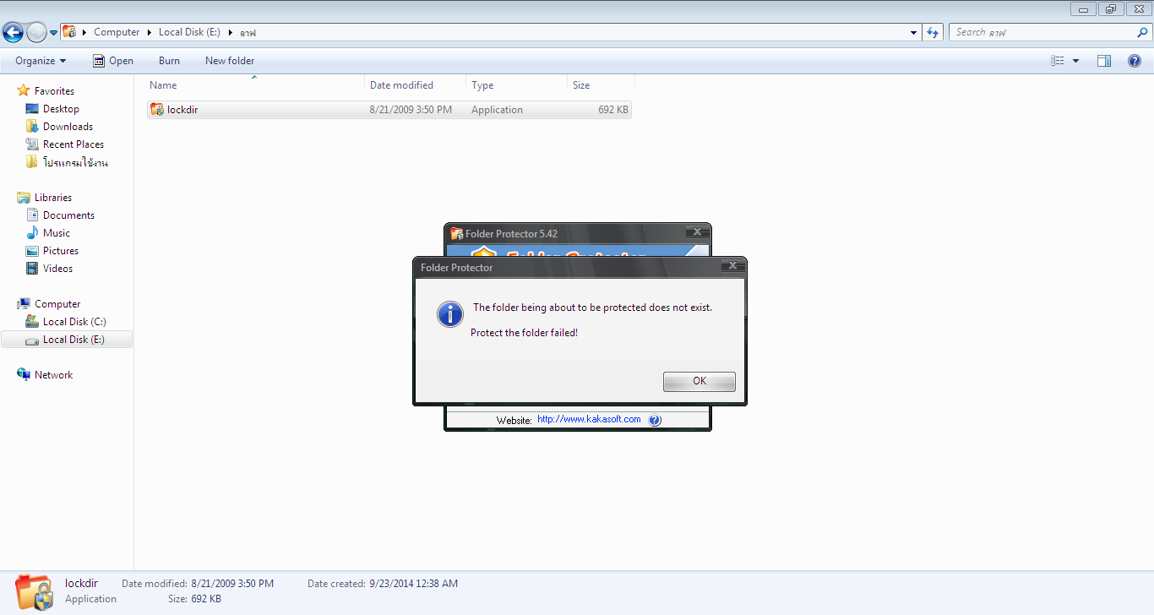This screenshot has height=615, width=1154.
Task: Click Open in the Explorer toolbar
Action: point(112,61)
